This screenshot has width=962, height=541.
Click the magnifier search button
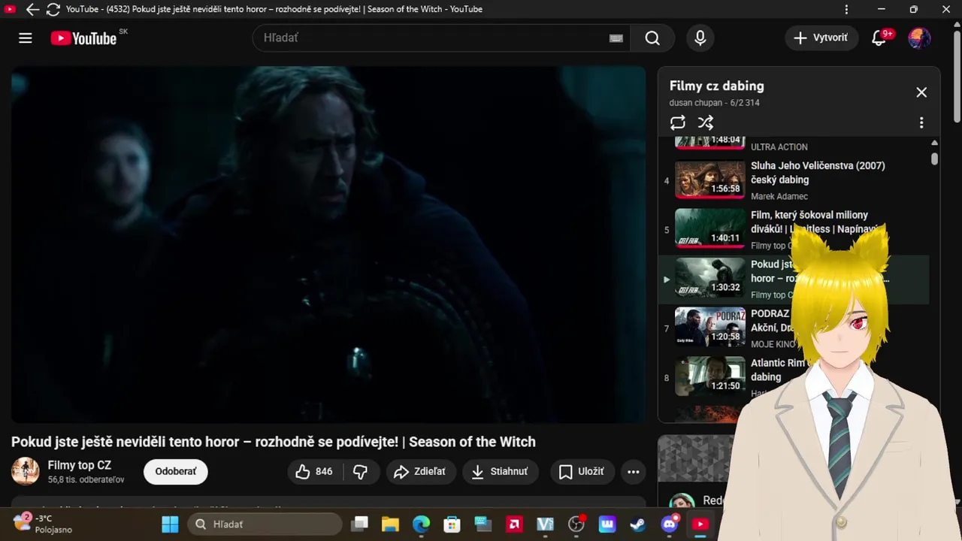pyautogui.click(x=652, y=38)
